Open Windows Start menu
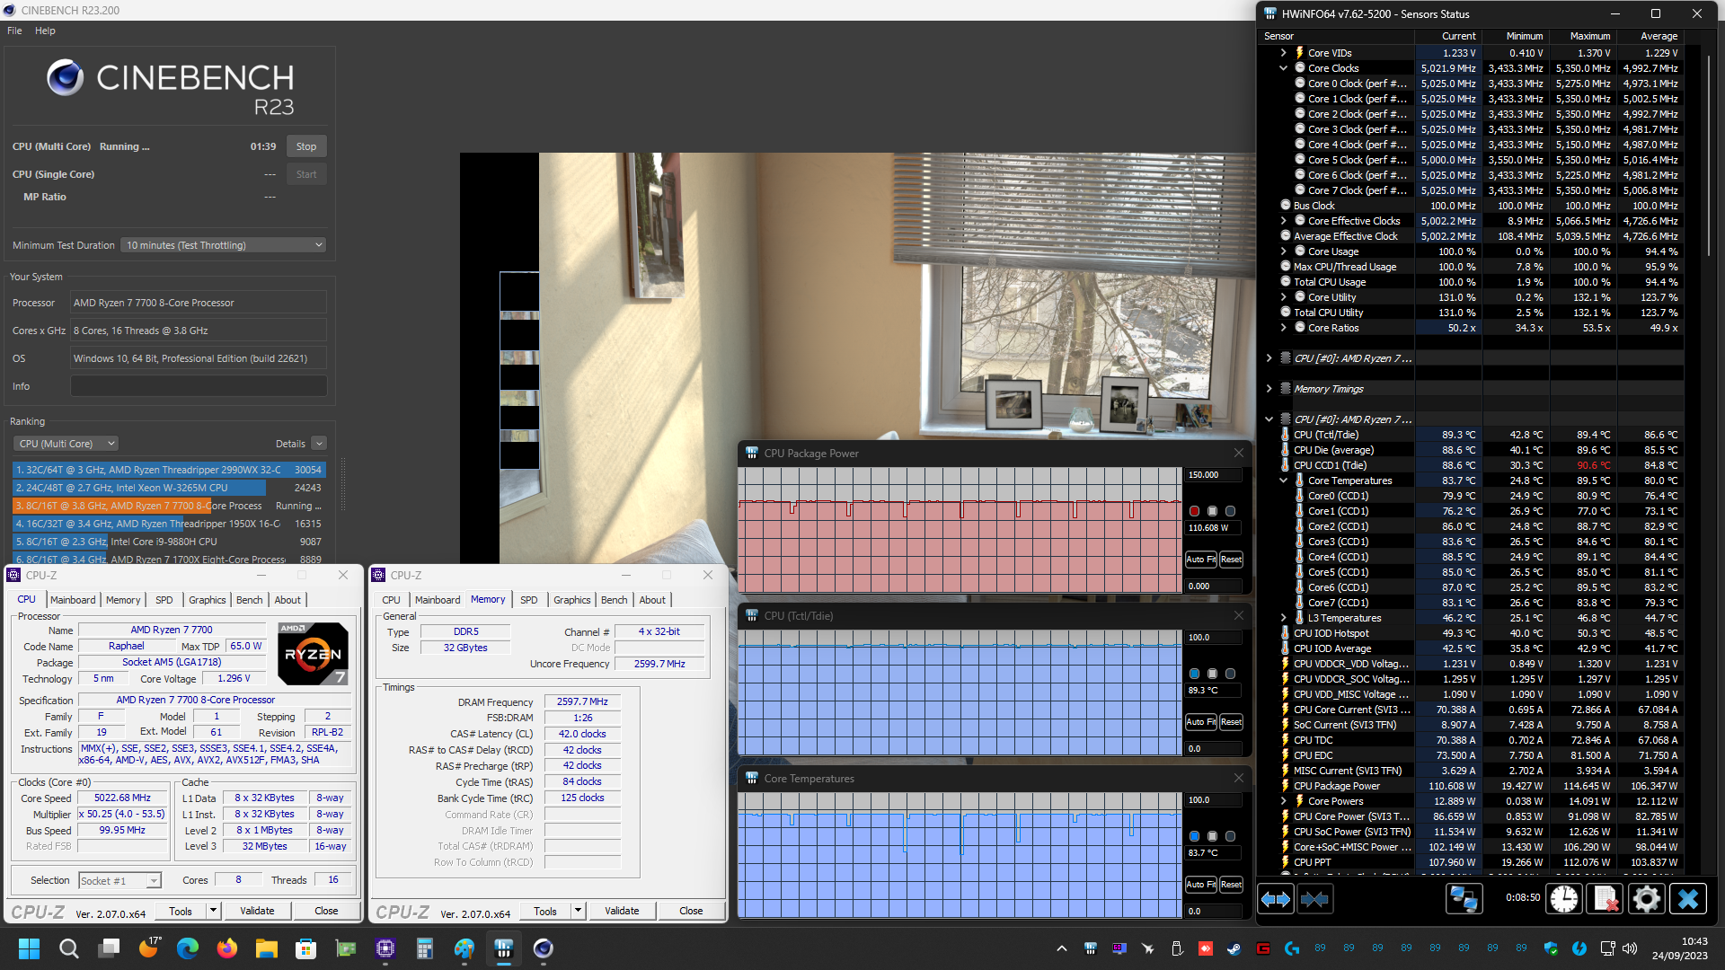Screen dimensions: 1725x970 (x=29, y=948)
